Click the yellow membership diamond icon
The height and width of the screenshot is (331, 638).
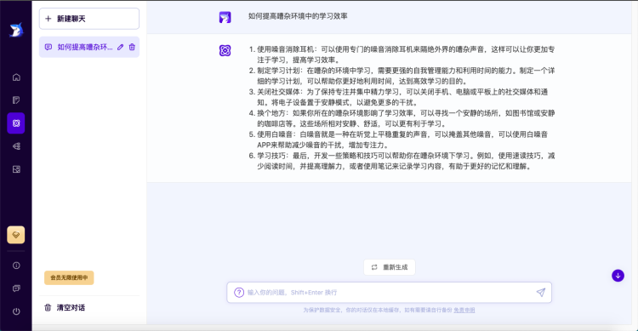[x=16, y=235]
